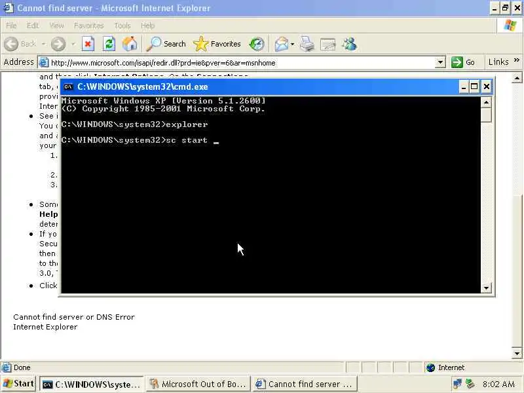Click the Start button
524x393 pixels.
pyautogui.click(x=19, y=384)
